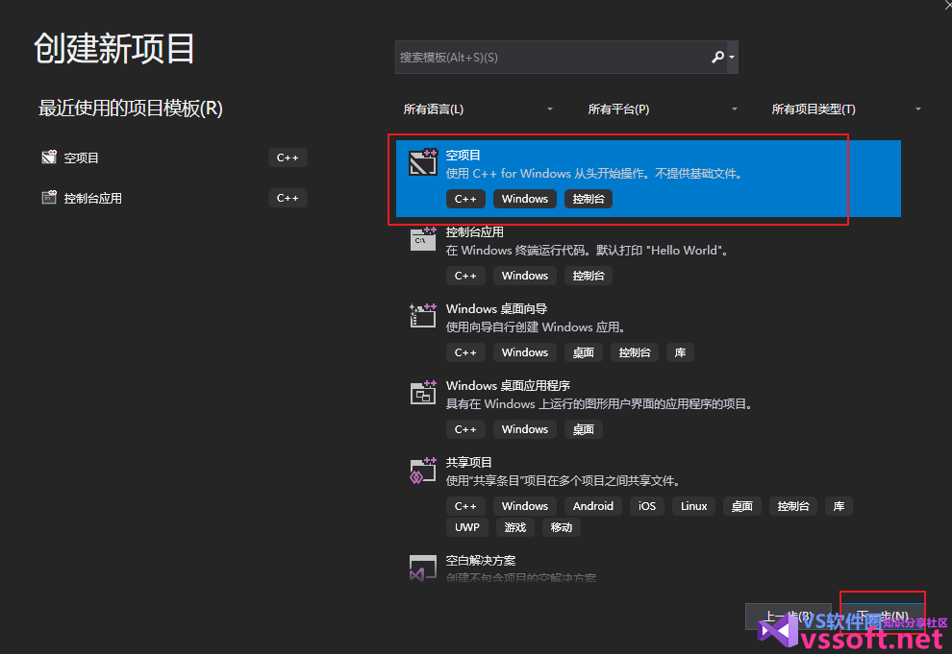952x654 pixels.
Task: Click the Windows tag in the highlighted 空项目 row
Action: [x=525, y=199]
